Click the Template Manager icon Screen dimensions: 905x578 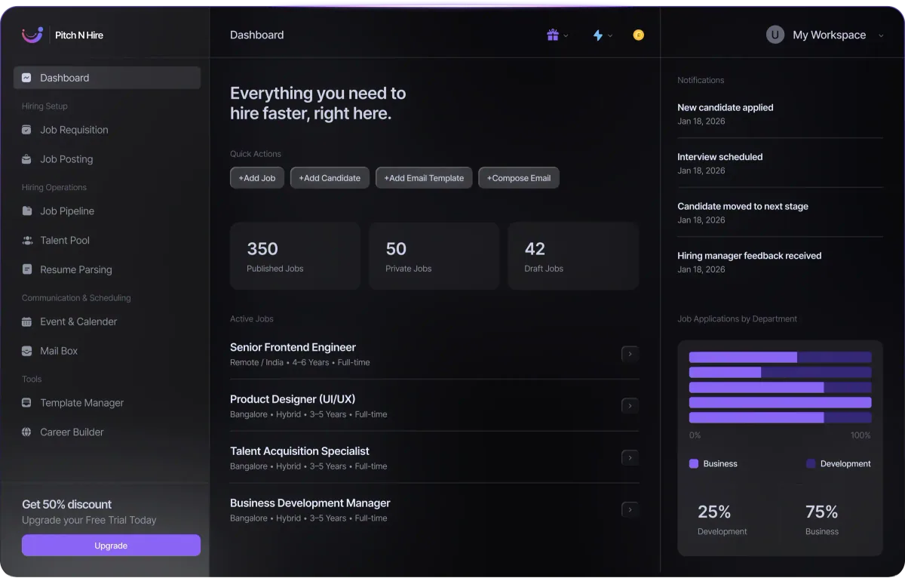click(27, 403)
